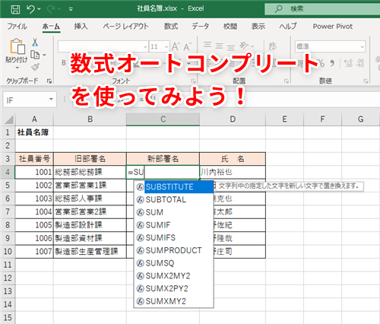
Task: Open the font size 11 dropdown
Action: tap(166, 46)
